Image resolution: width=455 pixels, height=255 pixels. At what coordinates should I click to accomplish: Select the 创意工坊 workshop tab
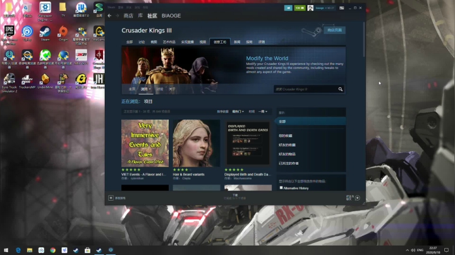coord(220,42)
